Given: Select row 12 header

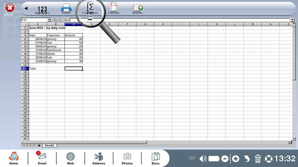Looking at the screenshot, I should pyautogui.click(x=25, y=69).
